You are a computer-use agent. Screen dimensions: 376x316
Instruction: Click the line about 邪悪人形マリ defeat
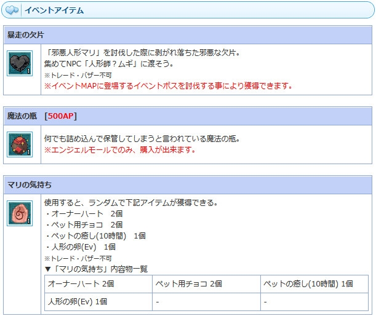coord(142,52)
